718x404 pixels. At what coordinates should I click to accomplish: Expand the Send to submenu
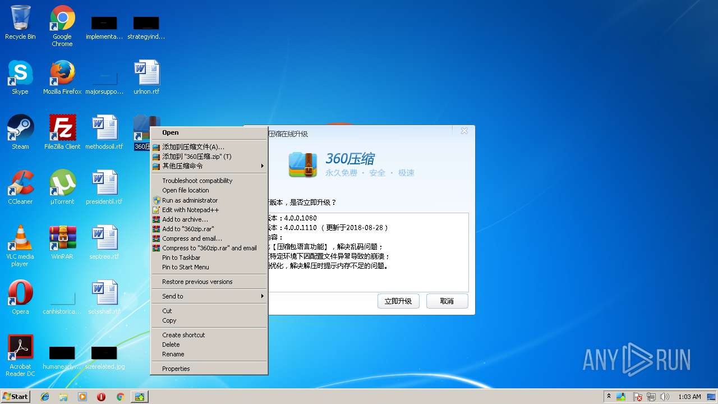tap(209, 296)
